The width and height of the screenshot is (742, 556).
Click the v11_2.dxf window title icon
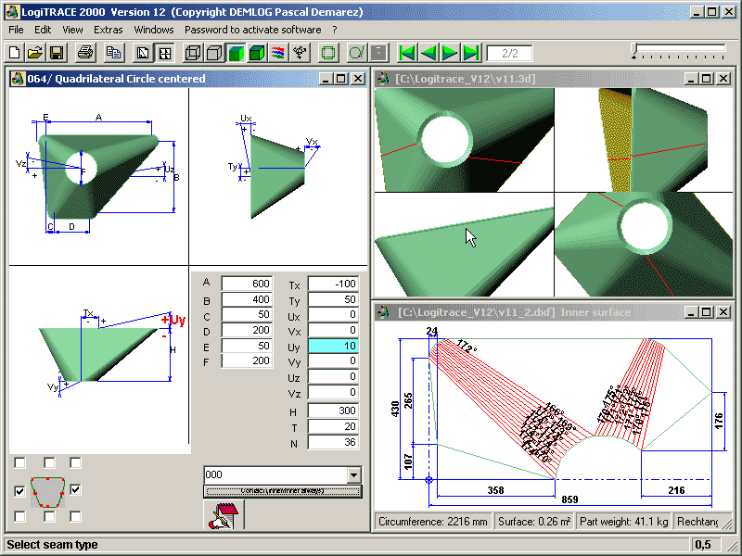click(383, 312)
